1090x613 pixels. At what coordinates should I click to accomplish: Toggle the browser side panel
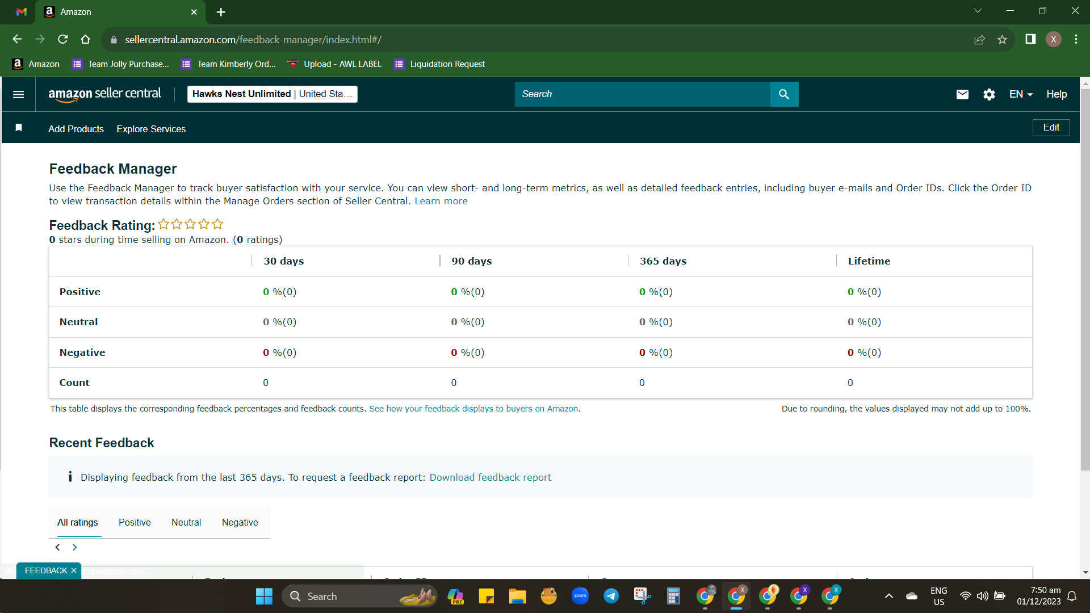coord(1030,39)
